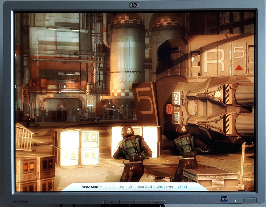Click the 'DECK 5' sign in the scene
266x207 pixels.
(73, 87)
